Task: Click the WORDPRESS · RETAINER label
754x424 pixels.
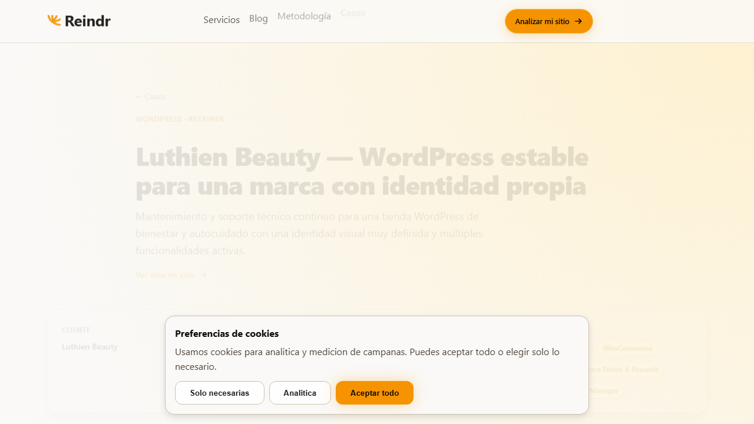Action: [180, 119]
